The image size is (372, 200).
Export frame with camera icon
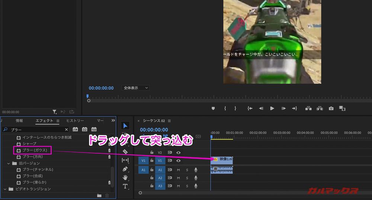tap(331, 108)
